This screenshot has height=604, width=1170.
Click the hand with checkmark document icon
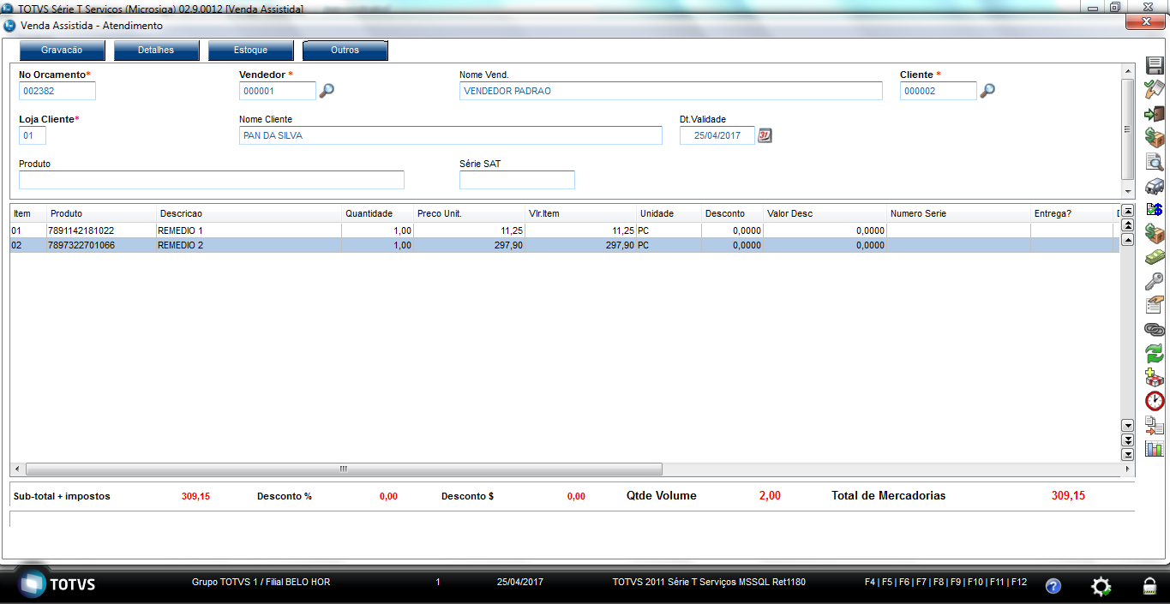(x=1155, y=90)
